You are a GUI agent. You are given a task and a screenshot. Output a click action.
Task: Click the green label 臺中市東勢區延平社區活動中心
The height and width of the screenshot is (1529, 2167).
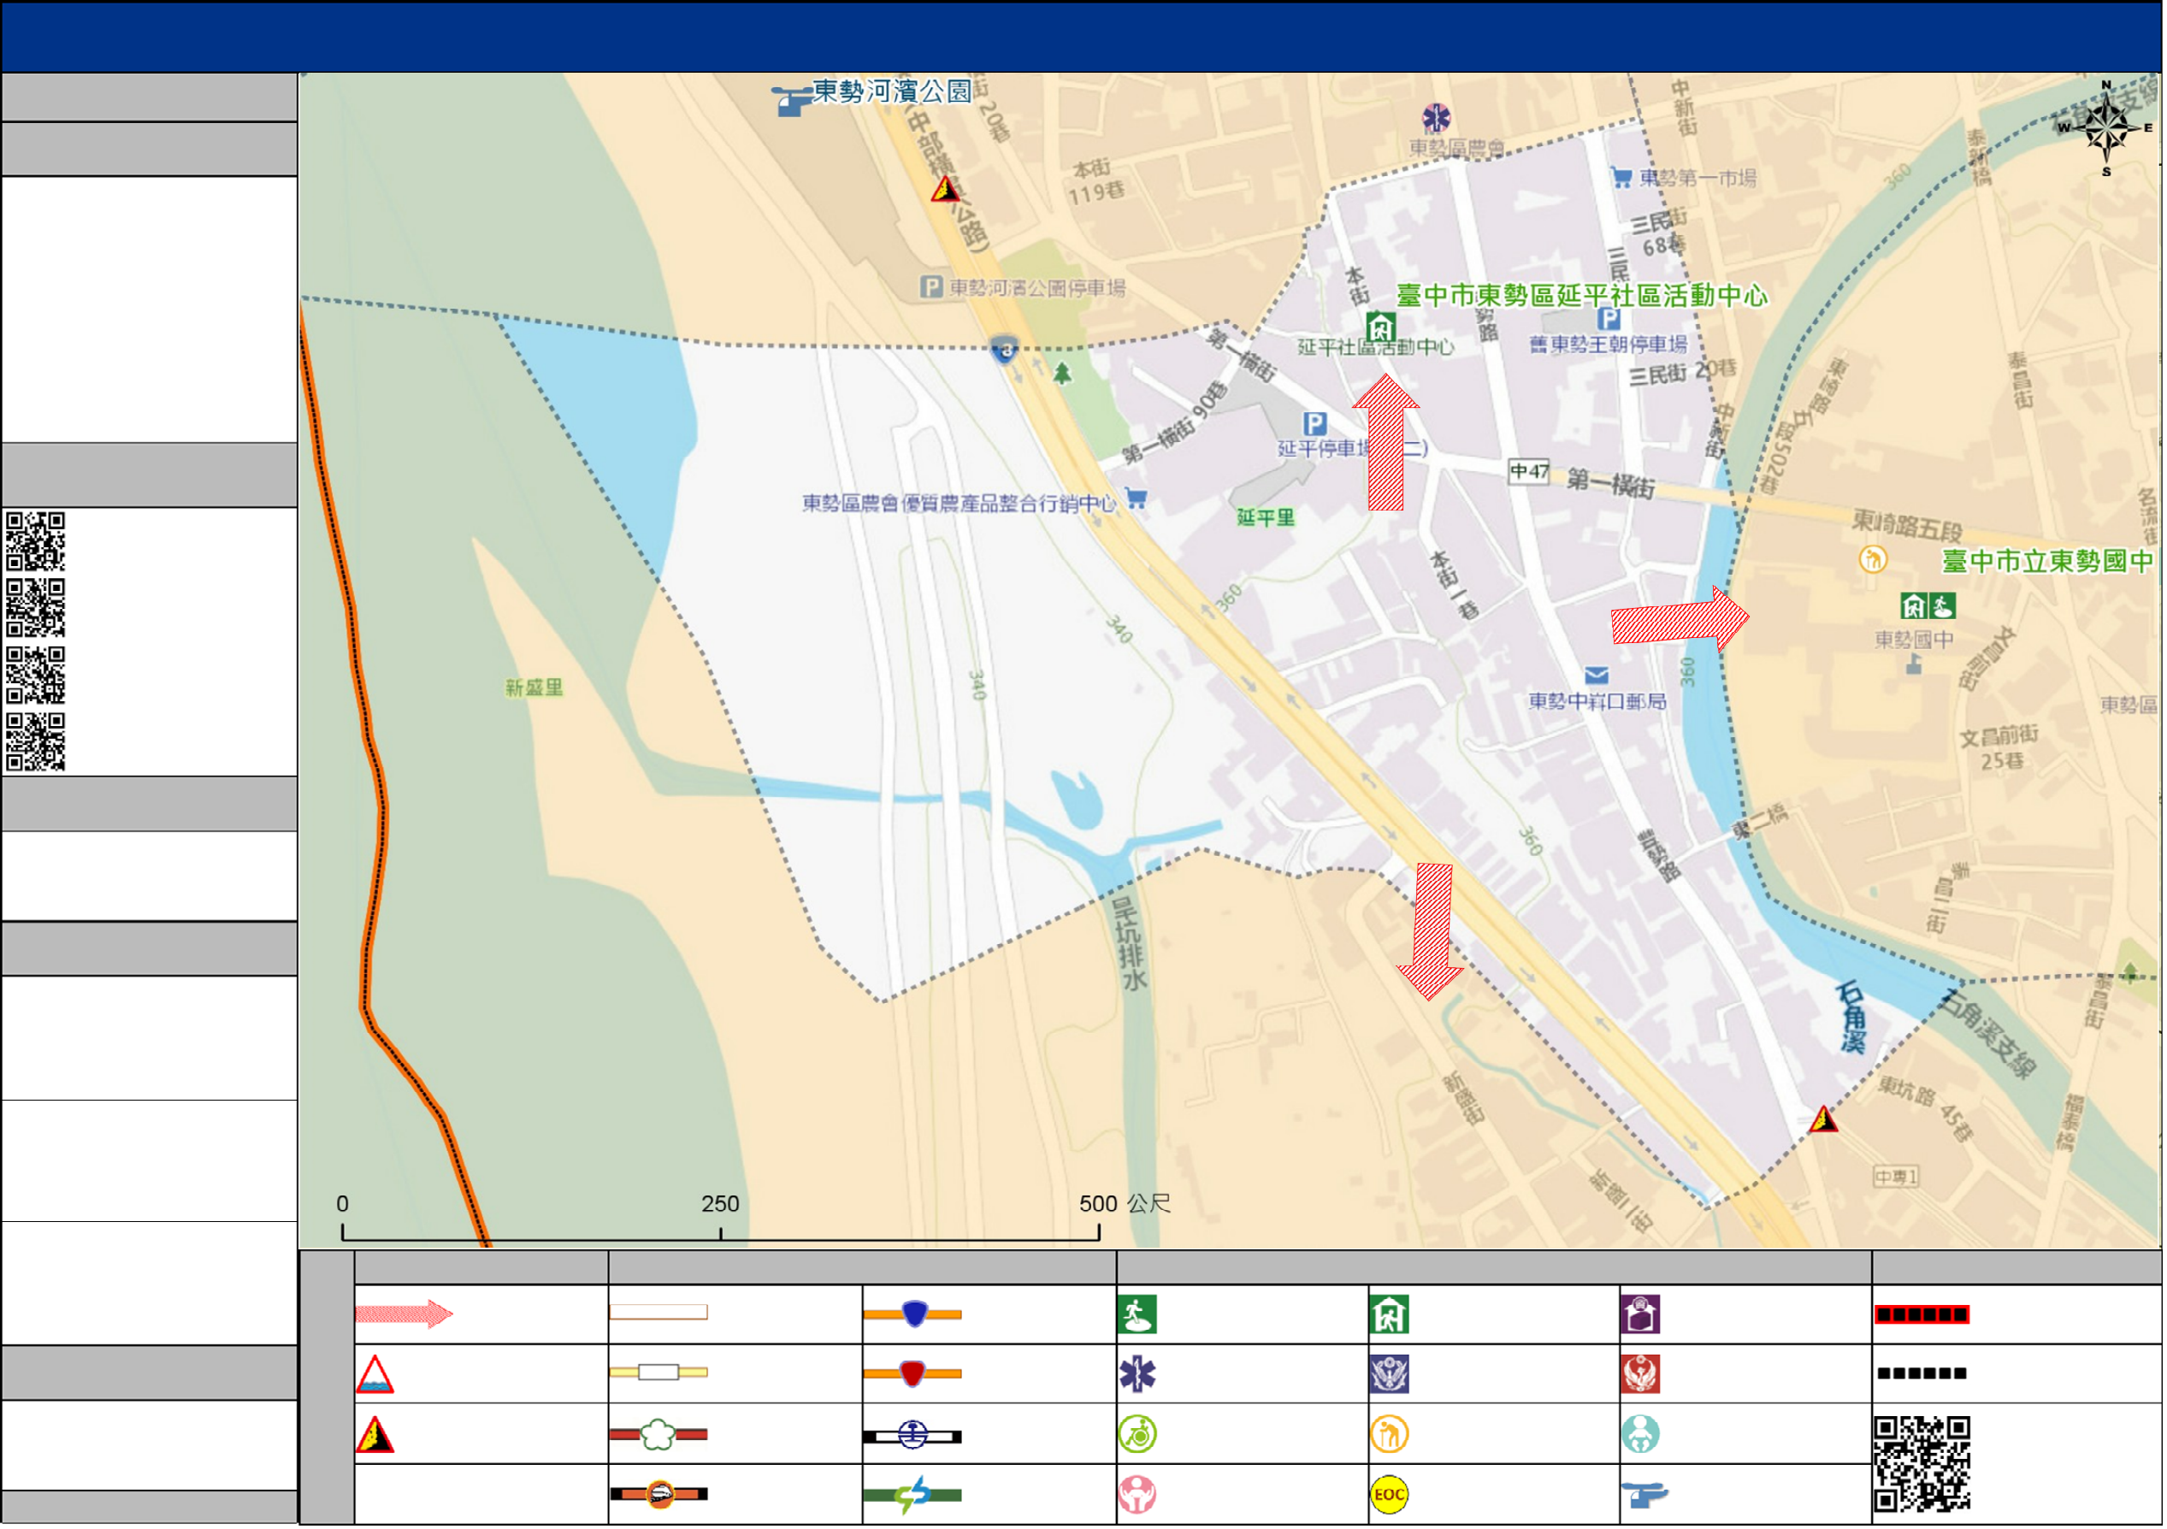[1582, 295]
